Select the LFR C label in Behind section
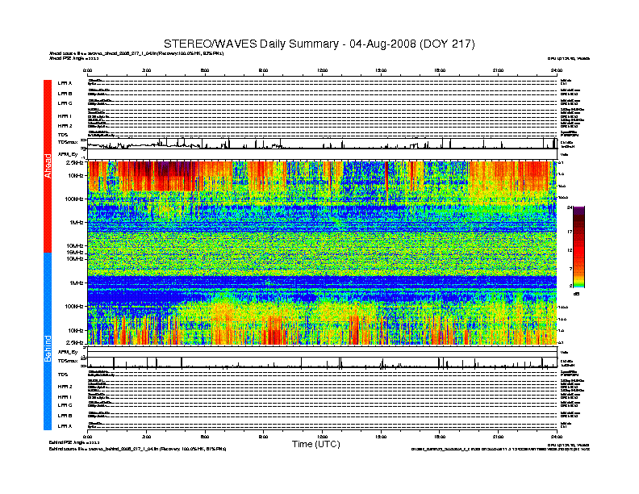The height and width of the screenshot is (494, 639). tap(65, 405)
